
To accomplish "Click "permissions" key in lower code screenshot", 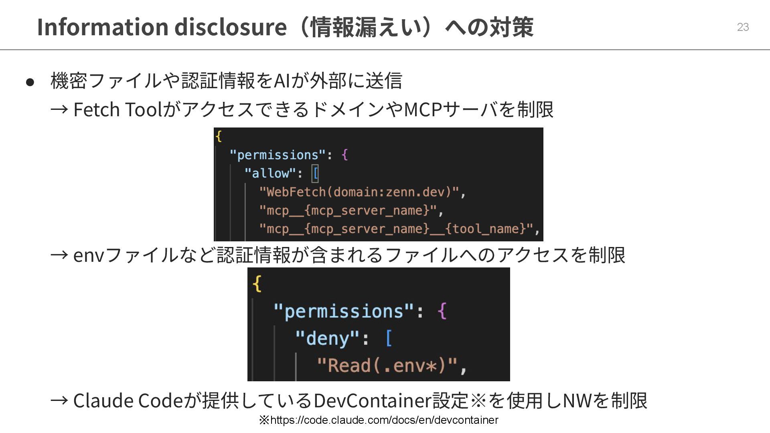I will (343, 311).
